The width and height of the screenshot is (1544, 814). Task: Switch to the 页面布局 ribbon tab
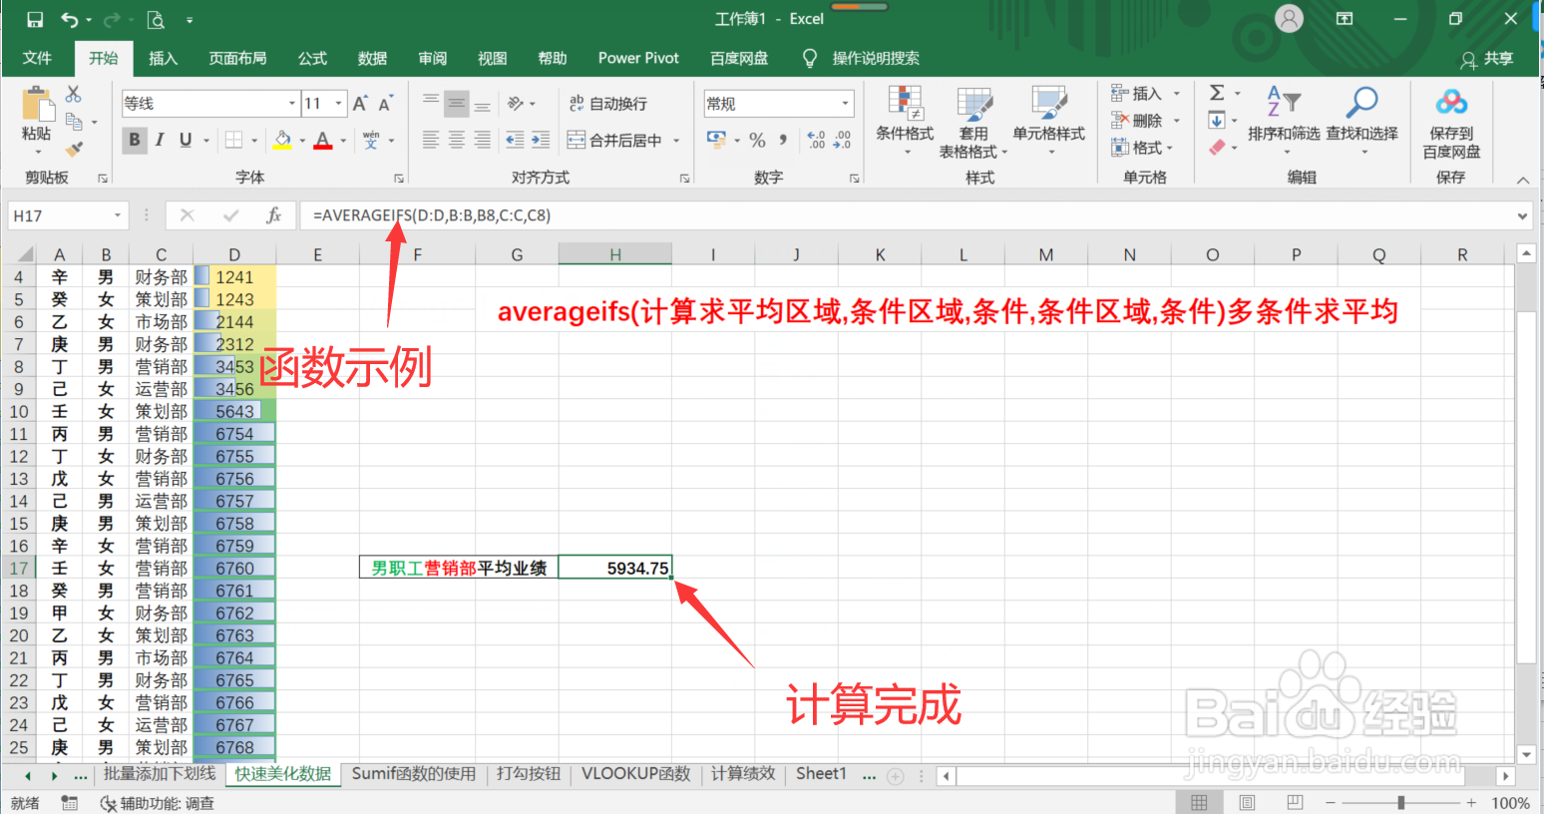tap(237, 58)
